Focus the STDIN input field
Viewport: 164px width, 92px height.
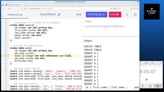point(111,26)
